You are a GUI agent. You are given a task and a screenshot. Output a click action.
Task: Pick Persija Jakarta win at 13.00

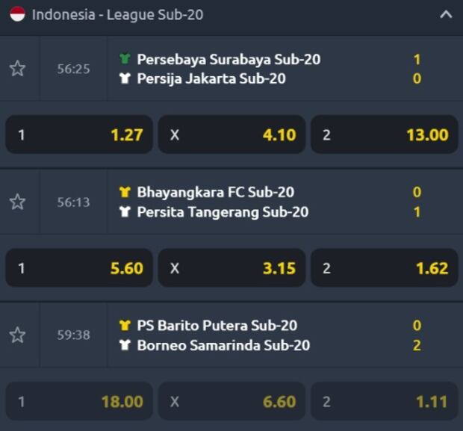click(x=384, y=134)
